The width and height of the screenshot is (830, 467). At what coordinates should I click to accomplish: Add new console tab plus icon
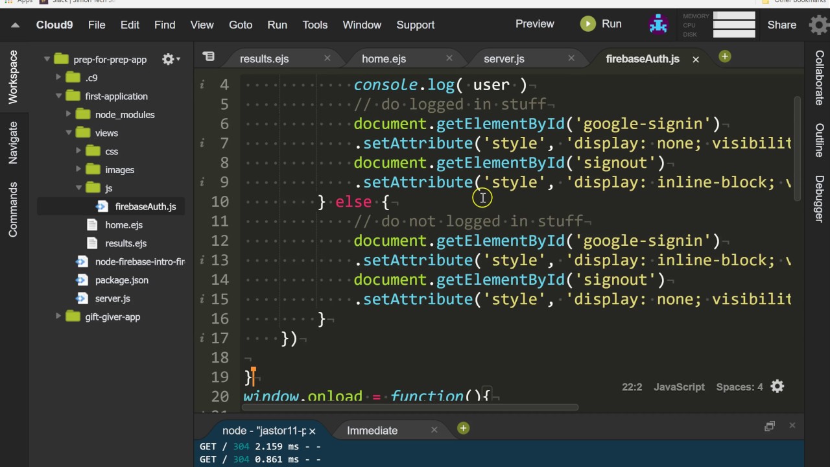(463, 428)
